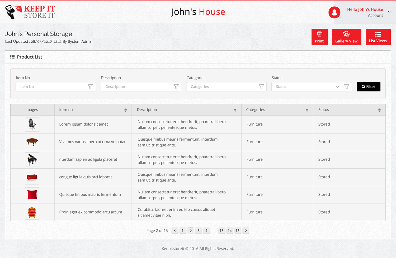The image size is (396, 258).
Task: Click the Item No filter funnel icon
Action: pos(90,87)
